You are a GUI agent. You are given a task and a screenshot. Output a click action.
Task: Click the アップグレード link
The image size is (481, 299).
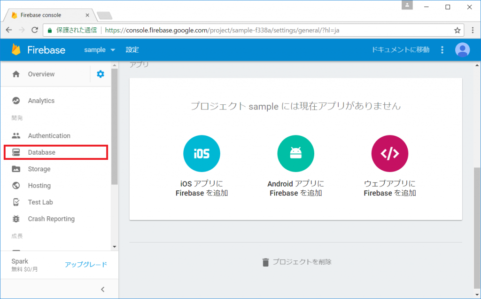86,264
